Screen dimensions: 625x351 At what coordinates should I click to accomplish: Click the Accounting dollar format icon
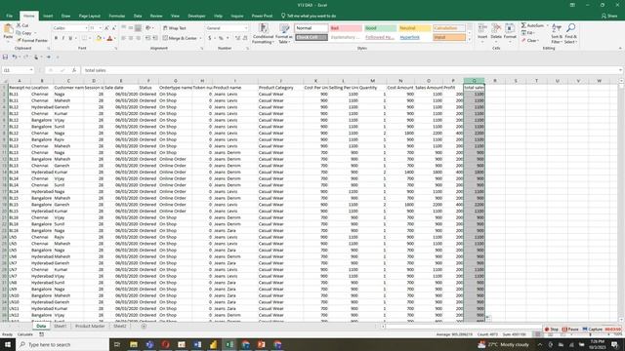210,38
